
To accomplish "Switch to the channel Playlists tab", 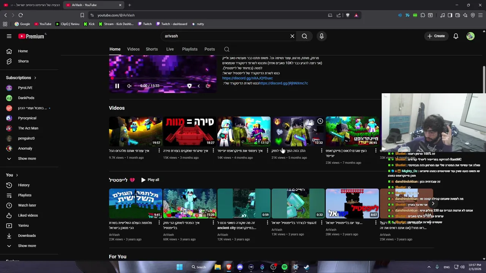I will pyautogui.click(x=189, y=49).
